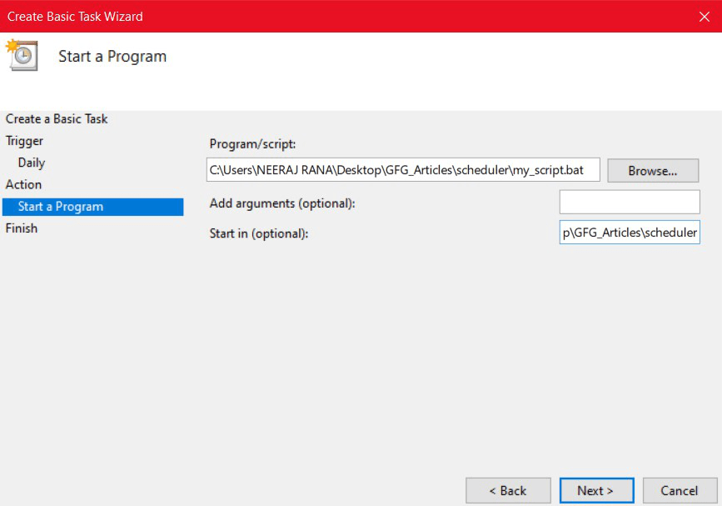
Task: Click the Next button to proceed
Action: click(596, 490)
